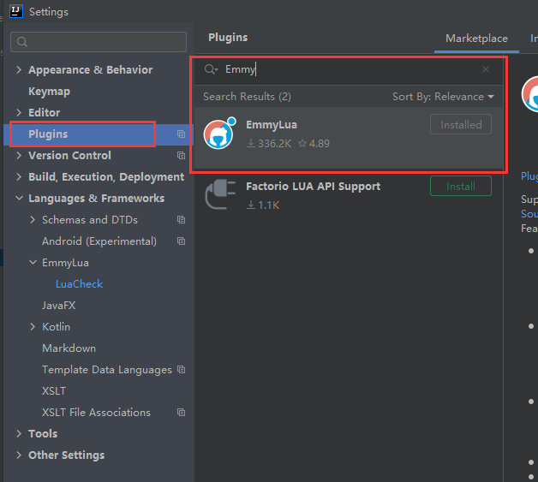
Task: Collapse the EmmyLua settings node
Action: [x=33, y=263]
